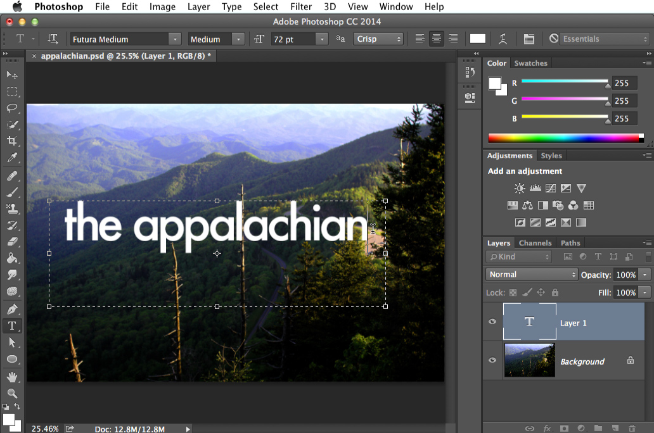Open the Filter menu
Image resolution: width=654 pixels, height=433 pixels.
[x=301, y=7]
